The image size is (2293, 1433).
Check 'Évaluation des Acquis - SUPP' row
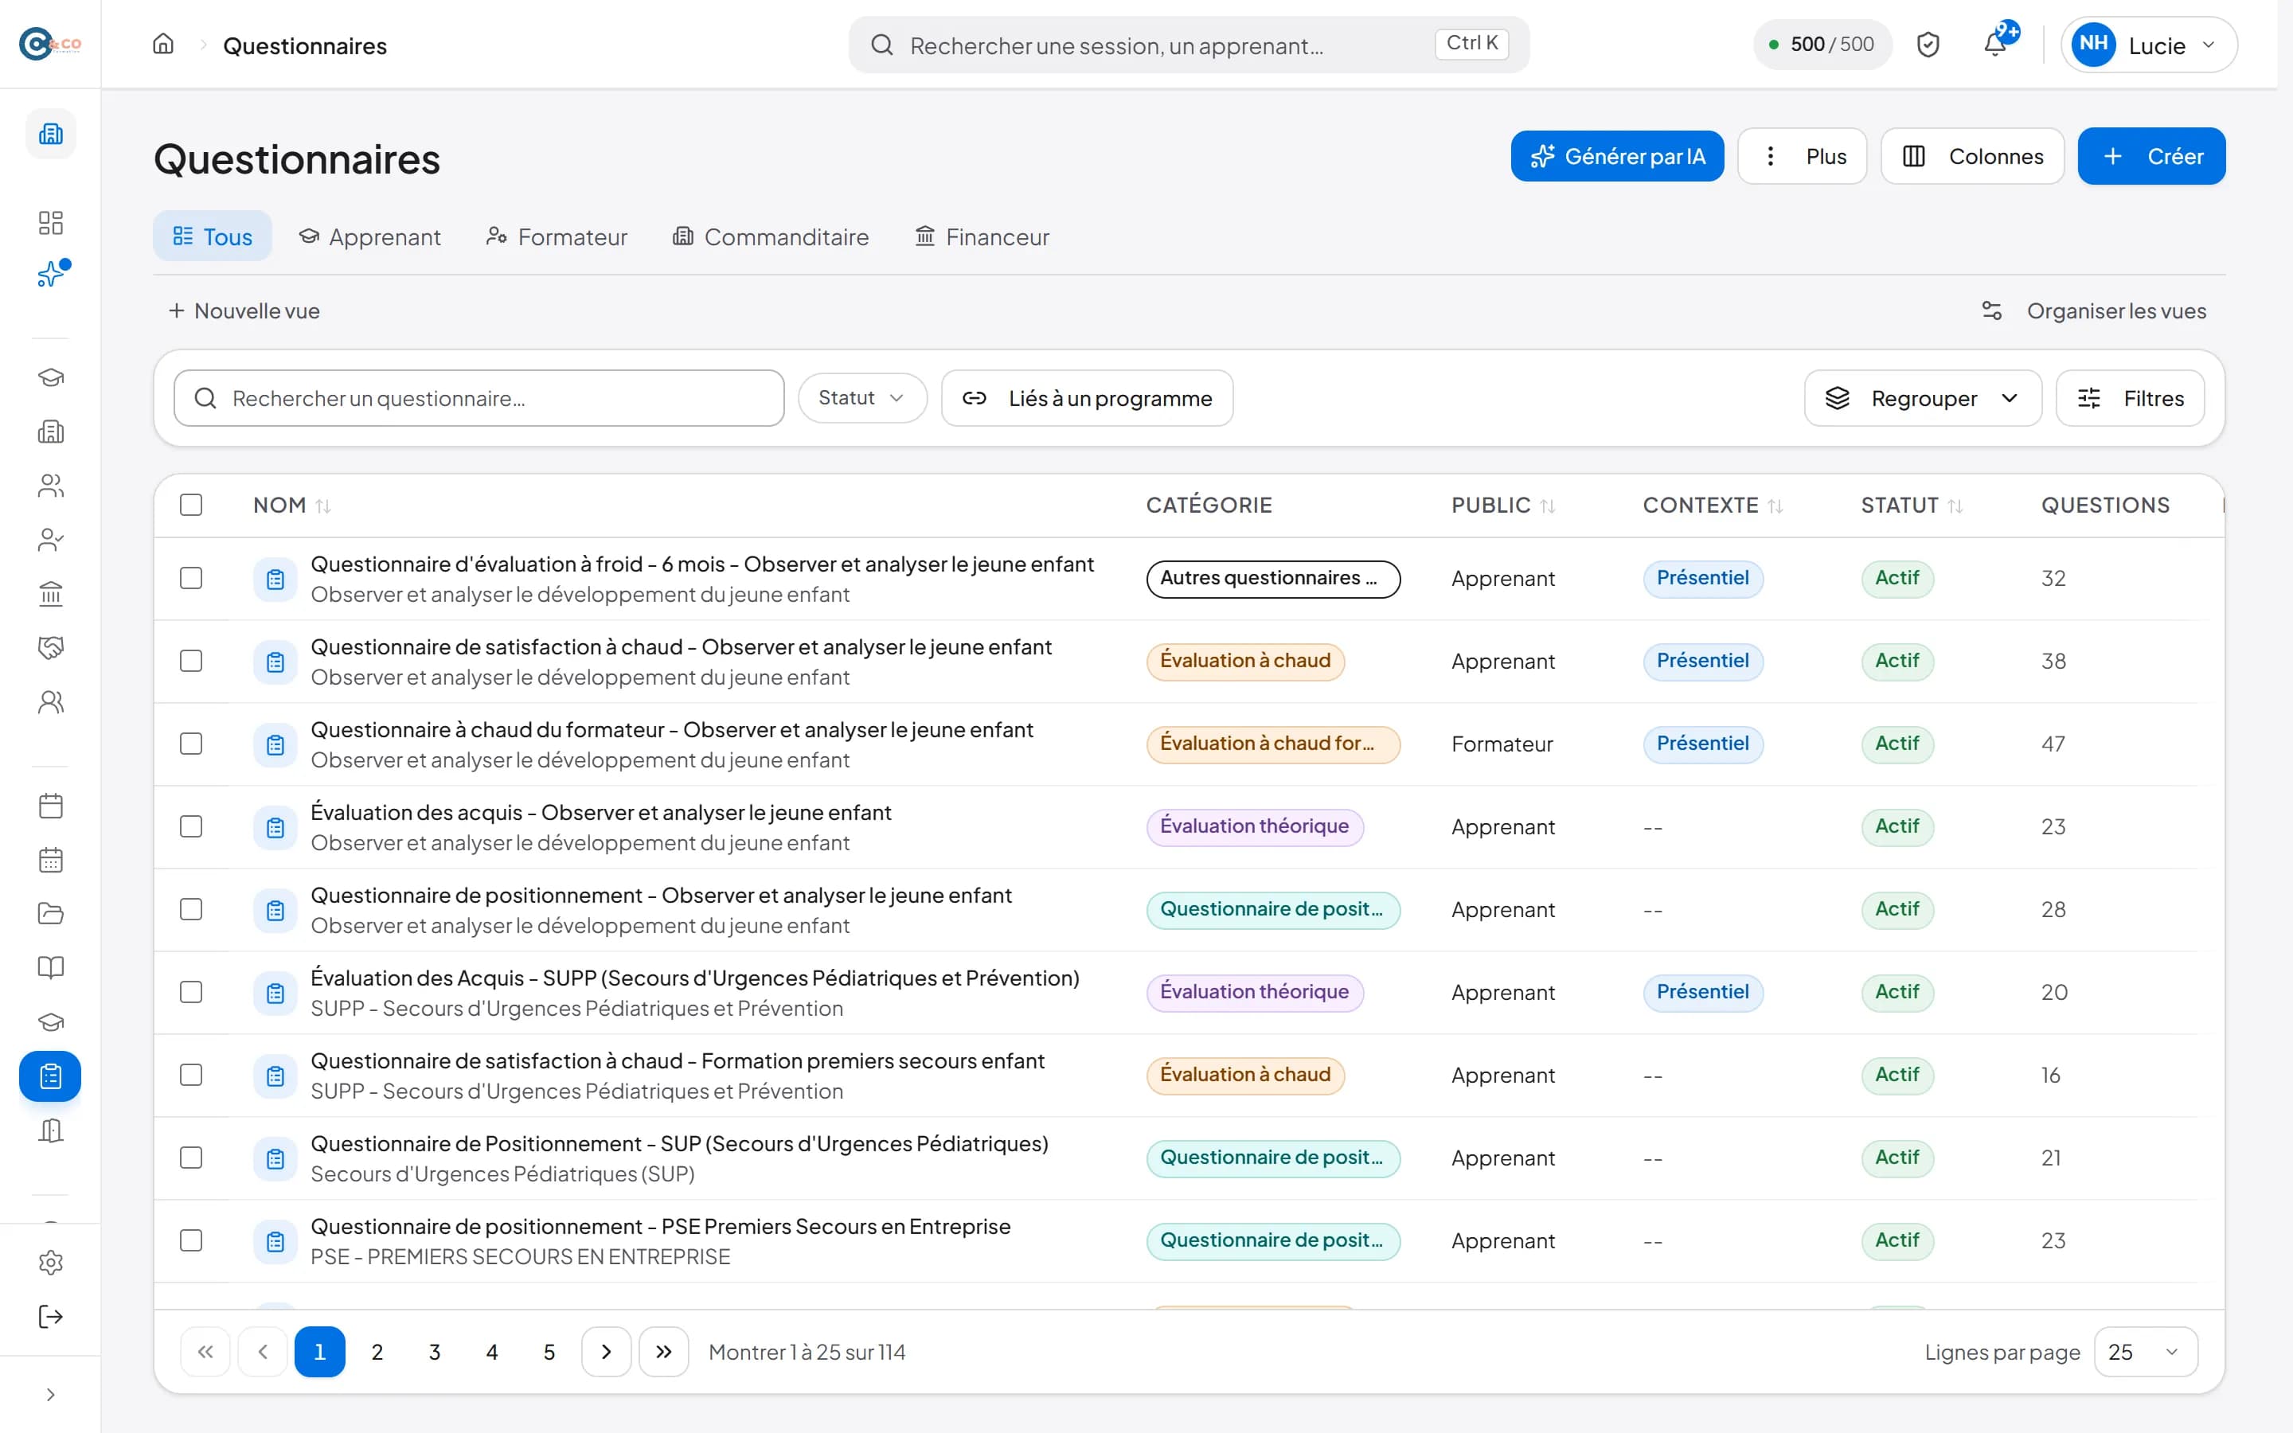(x=191, y=992)
